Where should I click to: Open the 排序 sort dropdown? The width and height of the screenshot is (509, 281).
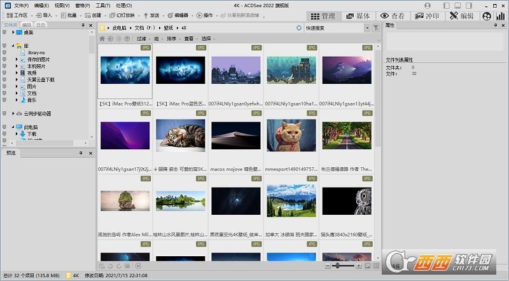(x=172, y=39)
